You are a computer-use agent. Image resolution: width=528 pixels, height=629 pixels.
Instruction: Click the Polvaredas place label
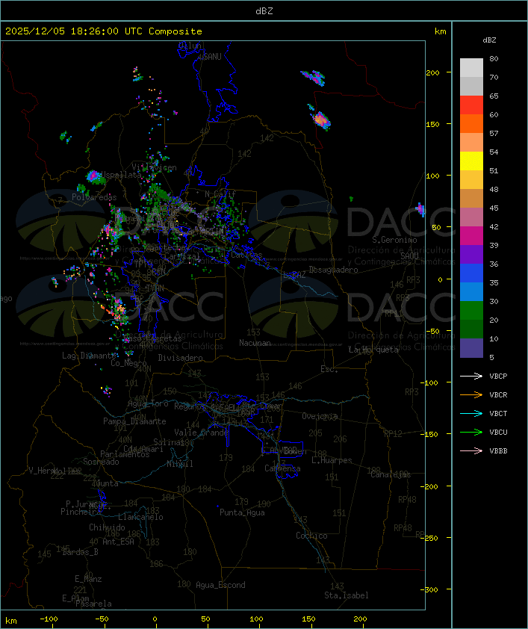(x=94, y=197)
